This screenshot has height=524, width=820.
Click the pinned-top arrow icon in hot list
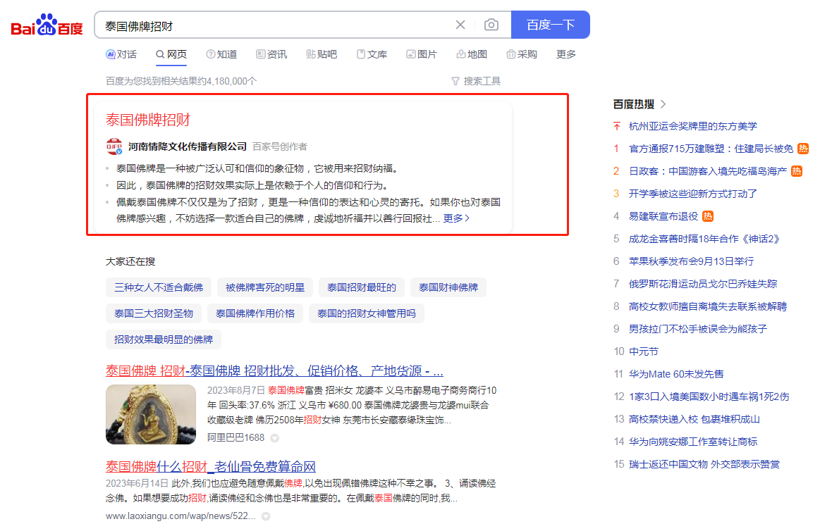[x=616, y=126]
